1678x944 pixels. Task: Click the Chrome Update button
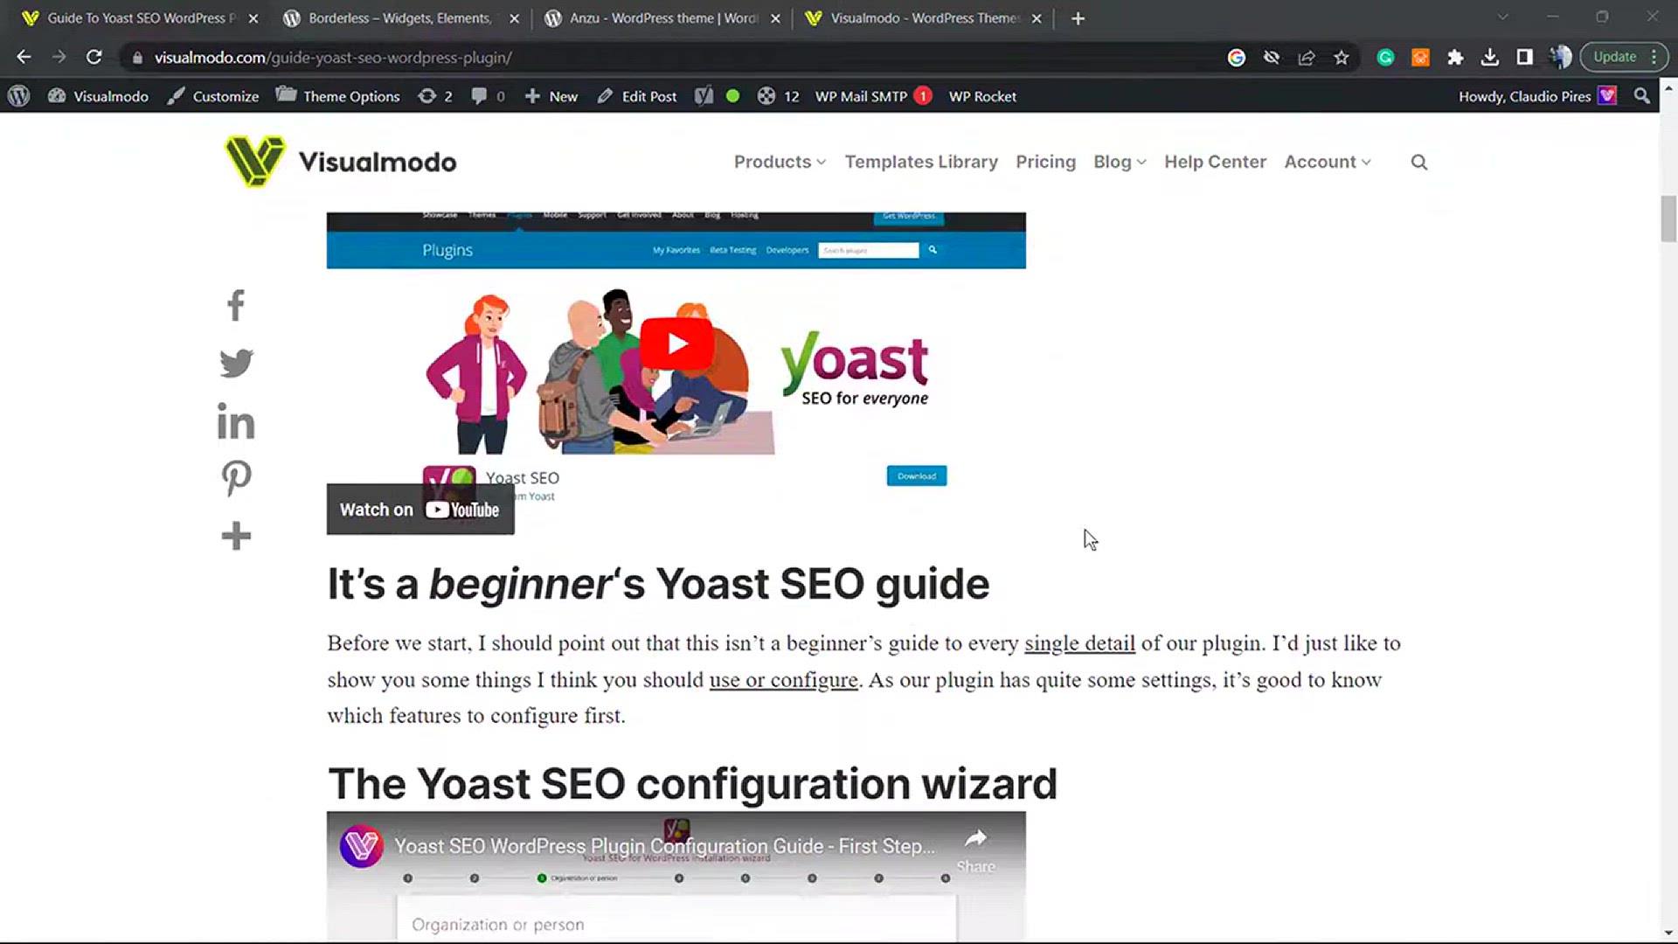(1625, 57)
